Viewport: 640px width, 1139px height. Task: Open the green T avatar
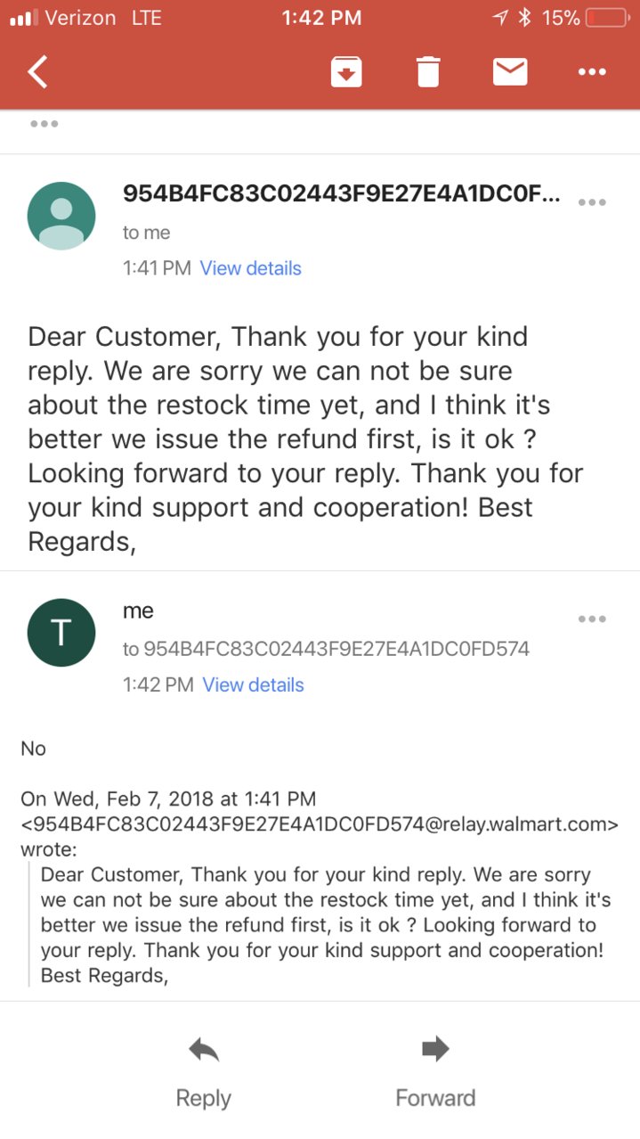61,633
